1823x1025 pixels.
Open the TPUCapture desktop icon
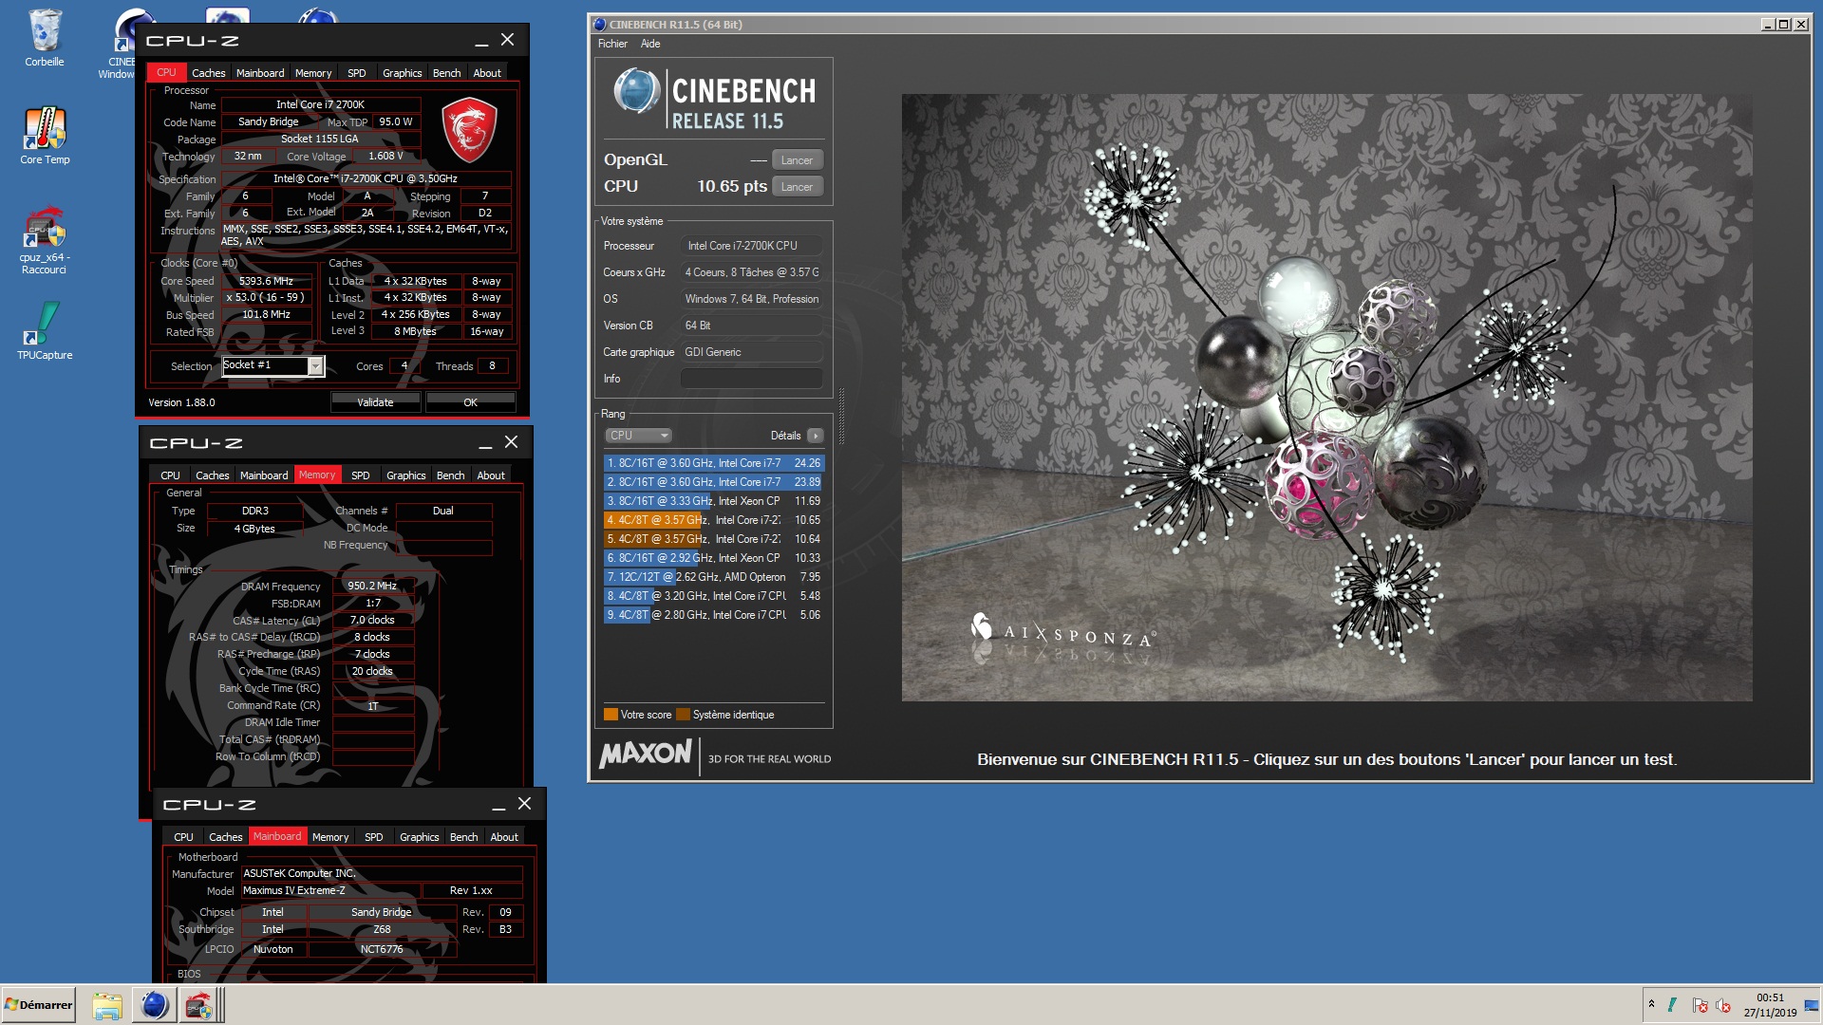[45, 330]
